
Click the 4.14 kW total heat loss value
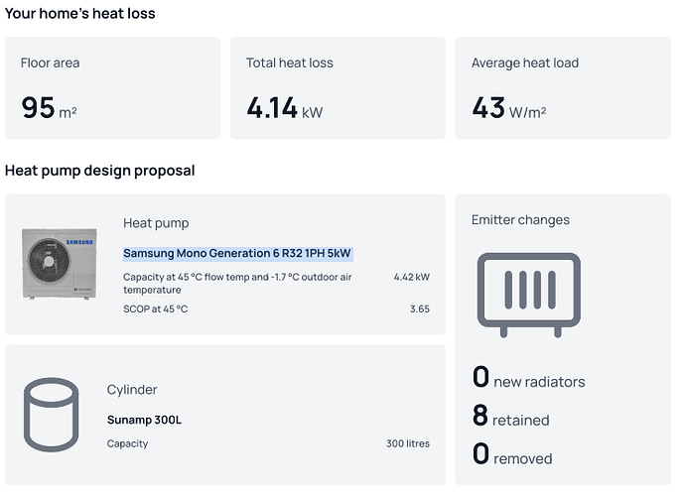click(x=286, y=107)
